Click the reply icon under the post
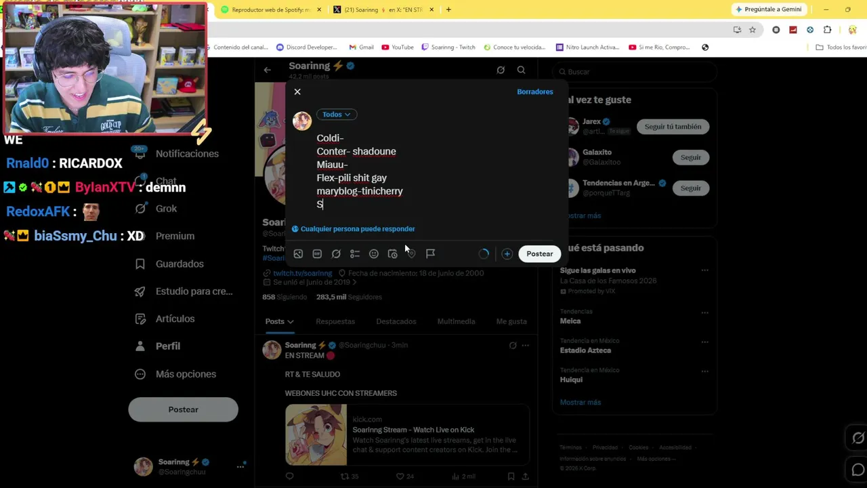This screenshot has width=867, height=488. tap(290, 476)
